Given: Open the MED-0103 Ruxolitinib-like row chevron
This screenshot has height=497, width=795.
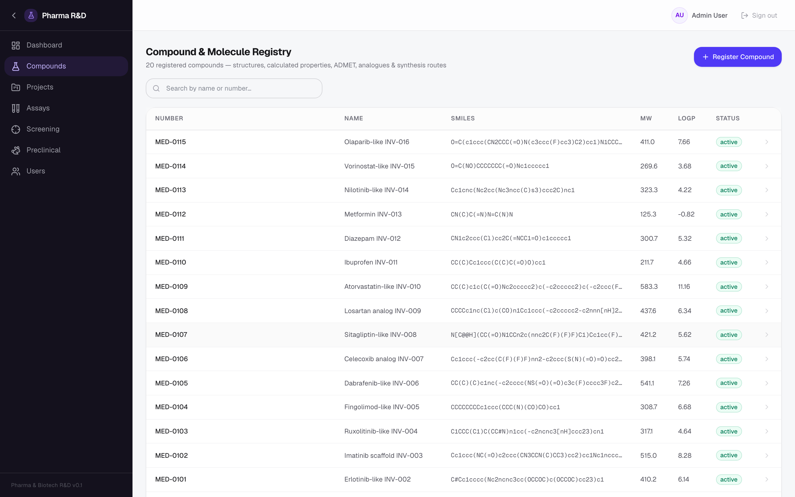Looking at the screenshot, I should point(767,431).
